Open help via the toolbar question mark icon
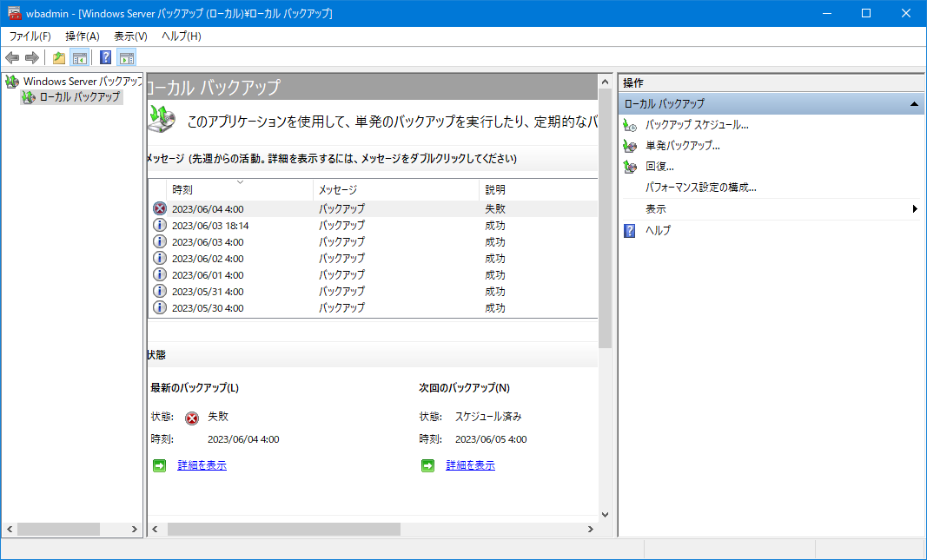 tap(106, 57)
